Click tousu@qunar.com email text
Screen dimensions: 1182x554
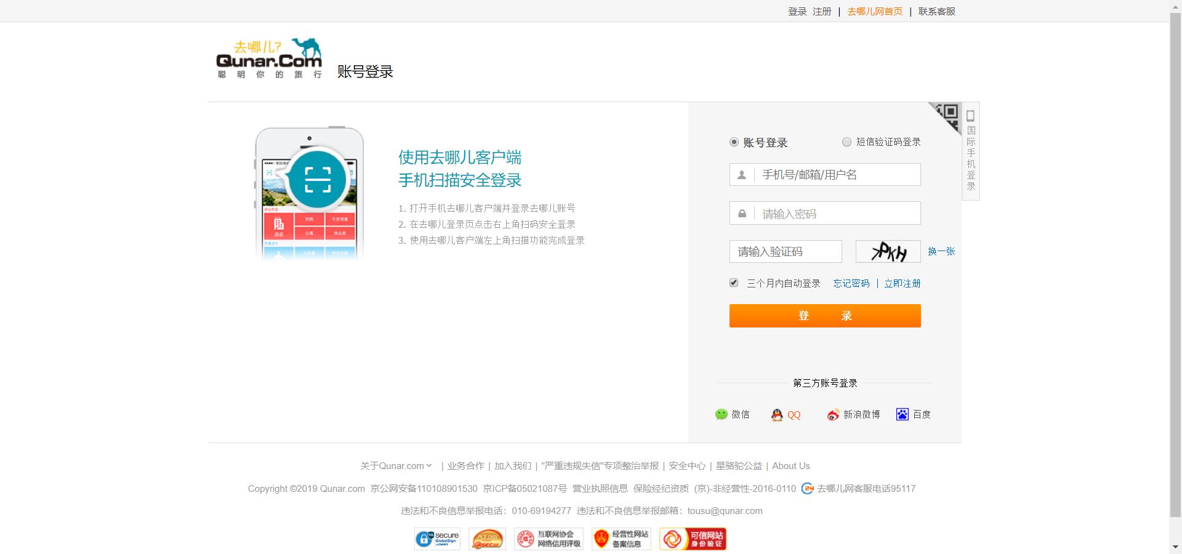pyautogui.click(x=725, y=511)
